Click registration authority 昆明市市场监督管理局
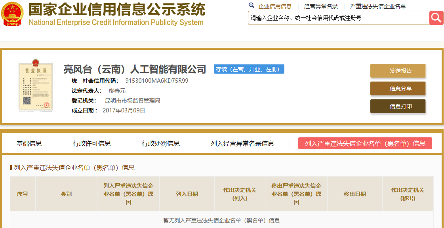This screenshot has width=444, height=228. pos(133,101)
